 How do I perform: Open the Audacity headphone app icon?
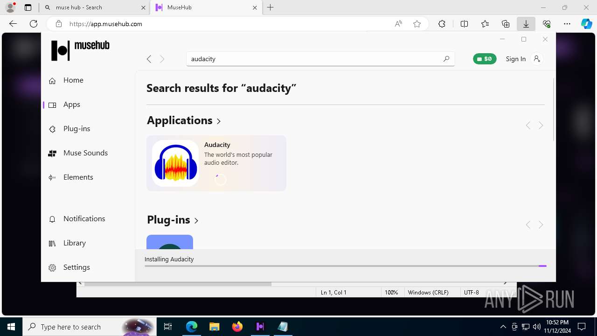click(x=175, y=163)
